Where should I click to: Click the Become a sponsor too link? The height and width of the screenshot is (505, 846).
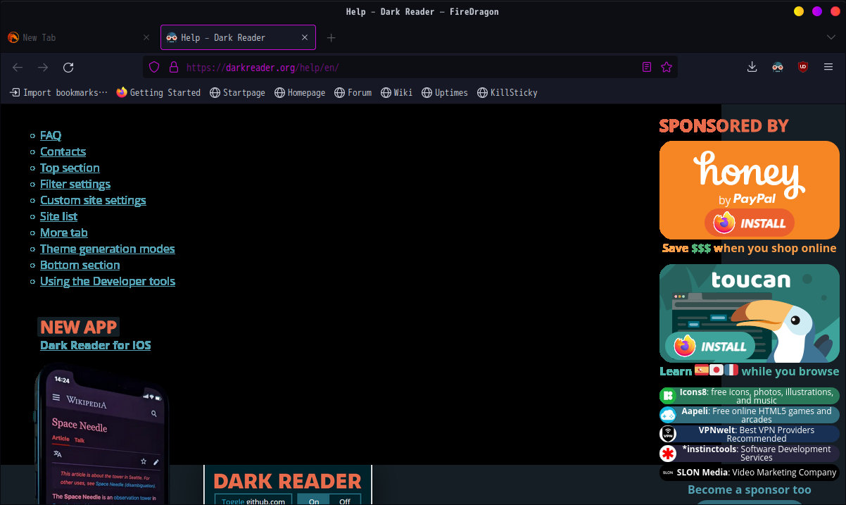tap(749, 490)
